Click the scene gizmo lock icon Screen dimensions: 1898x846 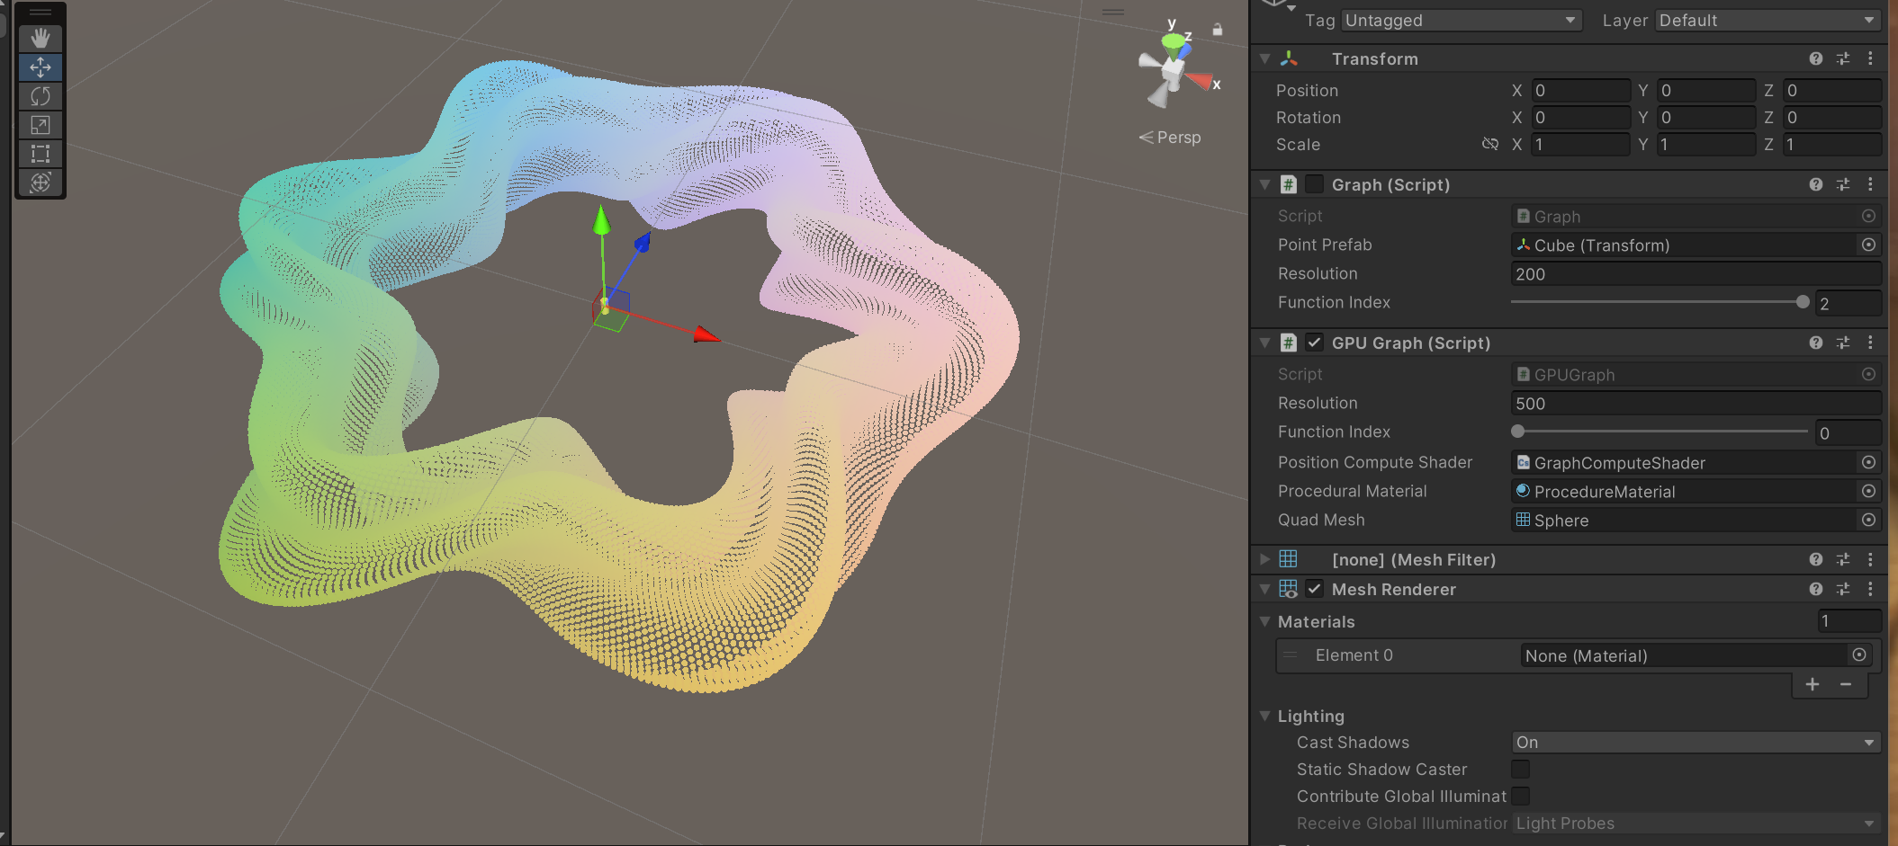click(1218, 30)
